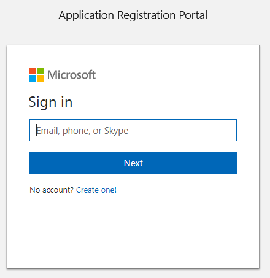Image resolution: width=270 pixels, height=278 pixels.
Task: Focus the Email, phone, or Skype field
Action: (133, 130)
